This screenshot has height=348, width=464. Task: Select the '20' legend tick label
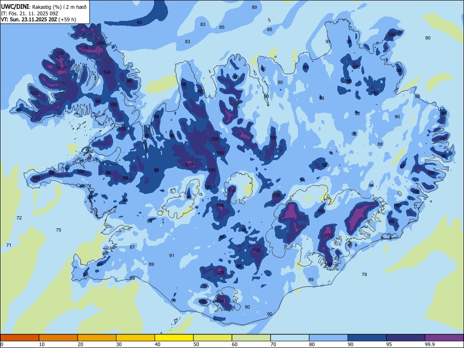pyautogui.click(x=80, y=344)
